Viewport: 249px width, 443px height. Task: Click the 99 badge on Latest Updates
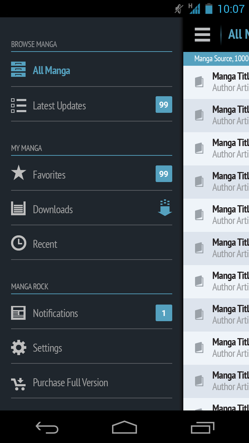click(x=164, y=105)
